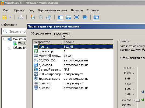The image size is (145, 108).
Task: Select the USB-контроллер device row
Action: tap(73, 74)
